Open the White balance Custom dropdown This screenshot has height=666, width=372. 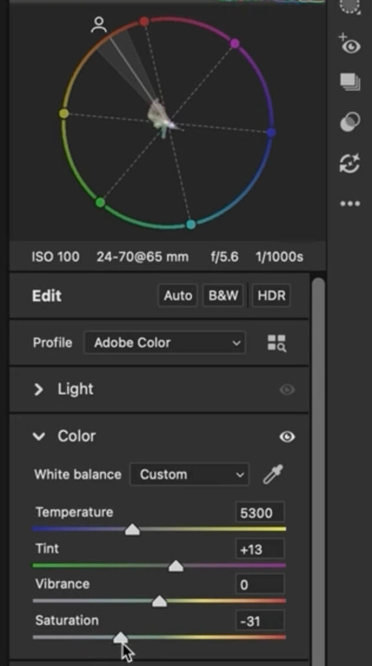190,474
